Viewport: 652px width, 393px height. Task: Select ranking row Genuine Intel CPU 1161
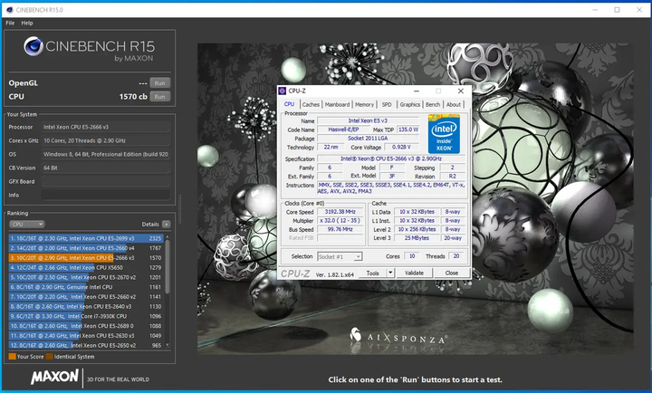point(86,287)
